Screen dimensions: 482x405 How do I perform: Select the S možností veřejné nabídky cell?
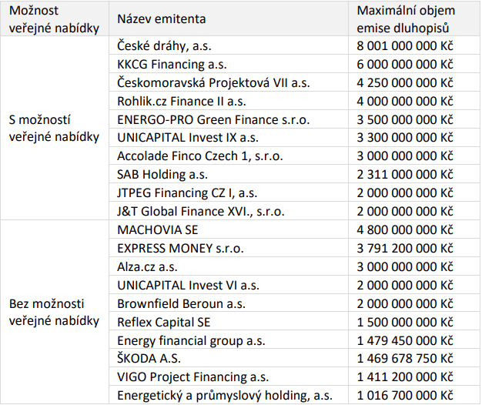click(55, 128)
